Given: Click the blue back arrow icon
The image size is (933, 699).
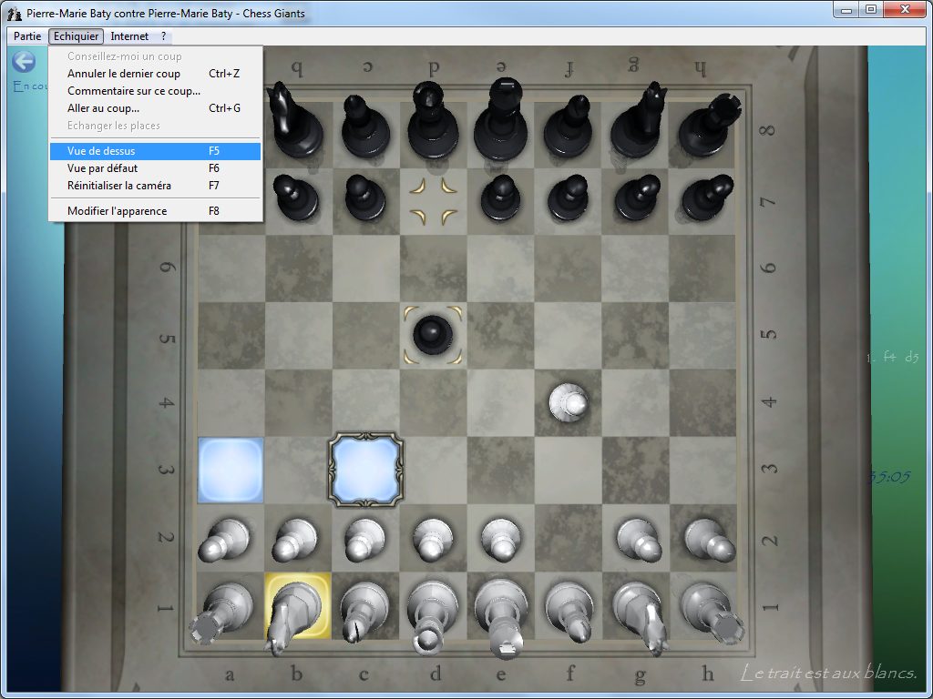Looking at the screenshot, I should (24, 62).
